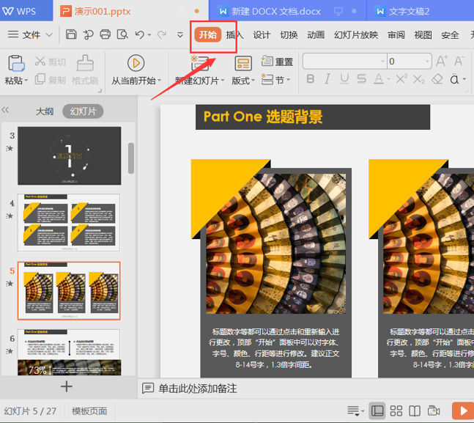Click the orange play slideshow button
Viewport: 474px width, 423px height.
[x=463, y=411]
